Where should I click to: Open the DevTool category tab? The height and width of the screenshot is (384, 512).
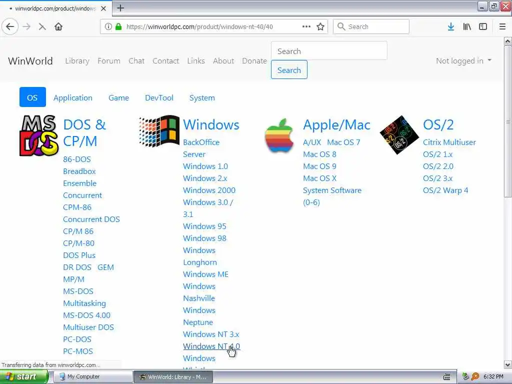(159, 97)
